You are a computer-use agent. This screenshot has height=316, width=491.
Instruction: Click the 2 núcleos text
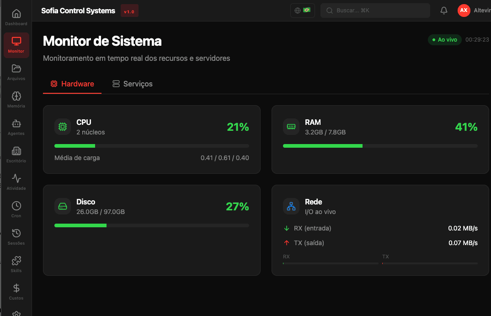(91, 132)
